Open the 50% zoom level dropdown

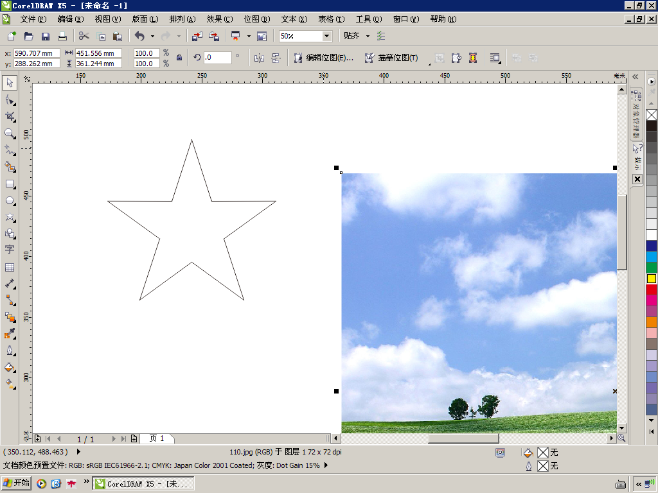pyautogui.click(x=326, y=36)
